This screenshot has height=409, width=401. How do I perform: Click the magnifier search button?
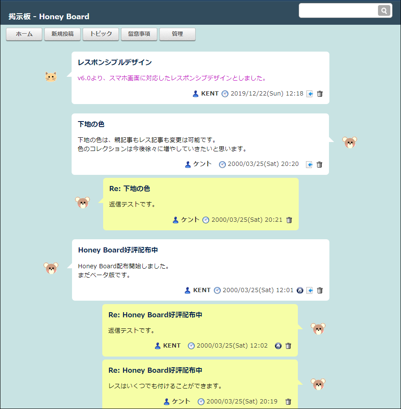click(x=384, y=11)
